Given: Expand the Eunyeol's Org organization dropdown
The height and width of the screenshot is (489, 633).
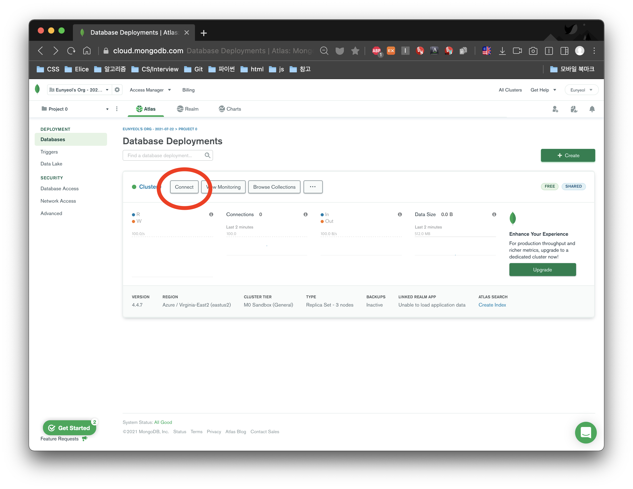Looking at the screenshot, I should [79, 90].
